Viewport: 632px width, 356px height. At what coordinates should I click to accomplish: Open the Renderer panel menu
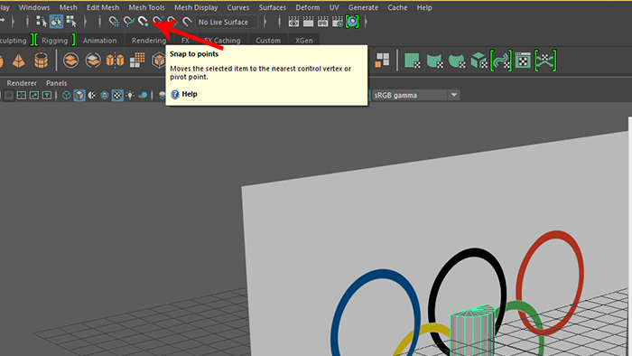click(22, 83)
